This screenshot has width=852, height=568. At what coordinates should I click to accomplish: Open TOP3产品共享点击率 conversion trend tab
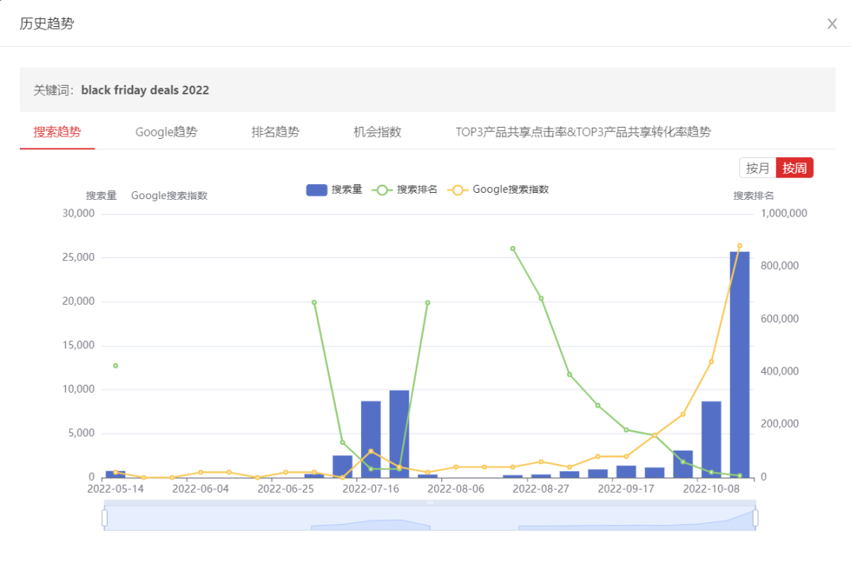(x=582, y=132)
